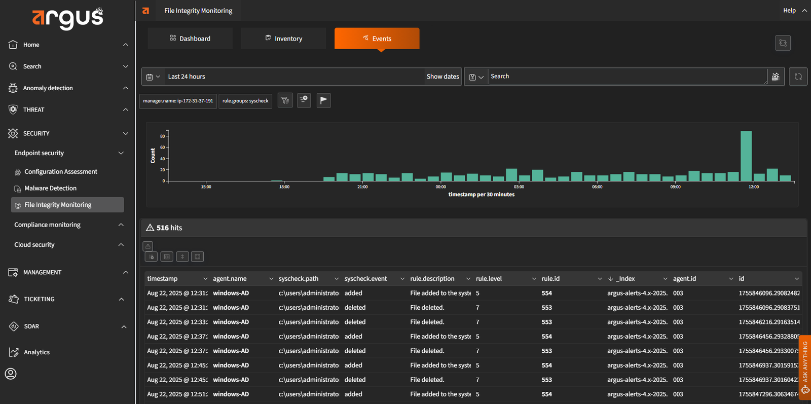Image resolution: width=811 pixels, height=404 pixels.
Task: Click the rule.groups: syscheck filter pill
Action: pyautogui.click(x=245, y=101)
